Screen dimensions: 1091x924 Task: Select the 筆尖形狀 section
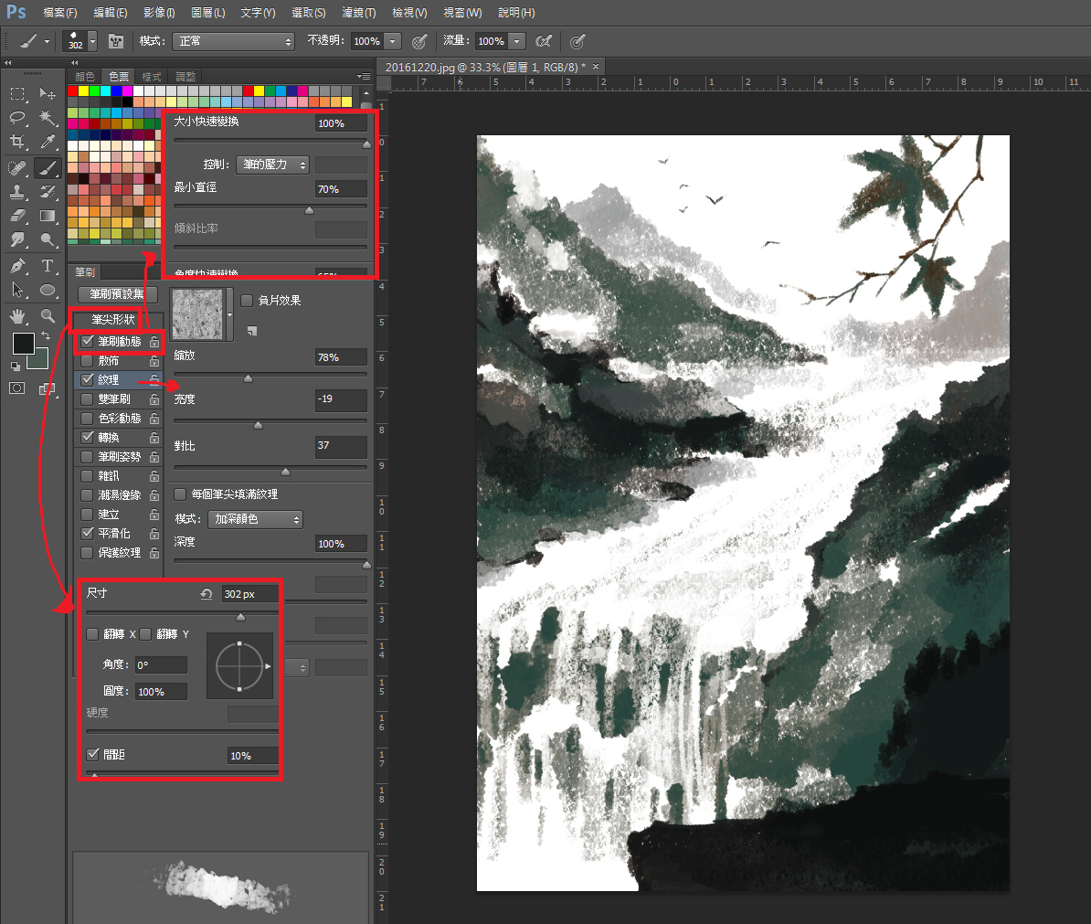tap(113, 319)
